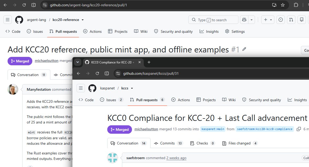This screenshot has width=309, height=167.
Task: Click Manyfestation avatar thumbnail
Action: point(13,89)
